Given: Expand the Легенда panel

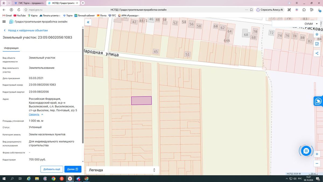Looking at the screenshot, I should coord(122,170).
